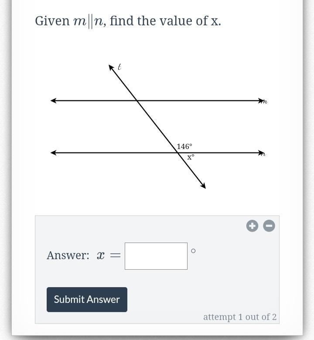Click the x = equation label
This screenshot has height=340, width=314.
109,256
